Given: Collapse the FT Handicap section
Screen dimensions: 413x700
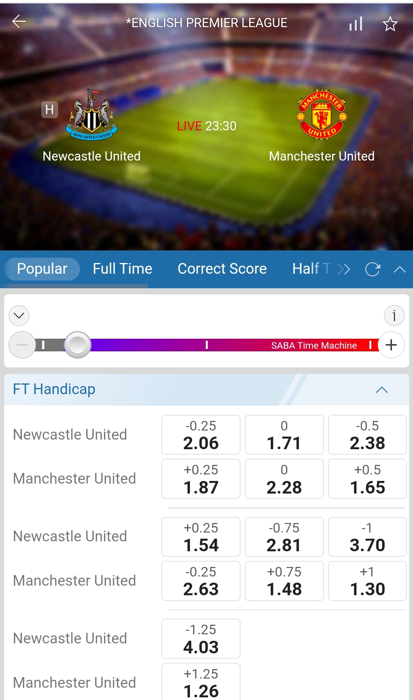Looking at the screenshot, I should pyautogui.click(x=382, y=390).
